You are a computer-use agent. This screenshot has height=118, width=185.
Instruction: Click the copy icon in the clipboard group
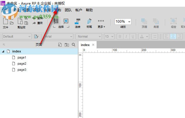point(26,23)
